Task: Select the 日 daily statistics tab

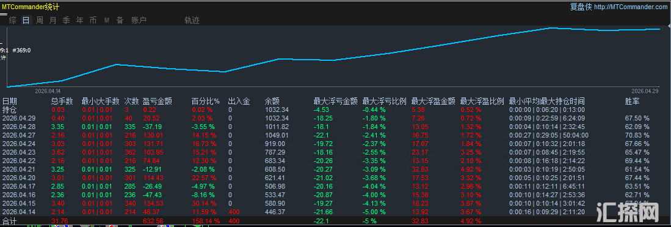Action: 26,20
